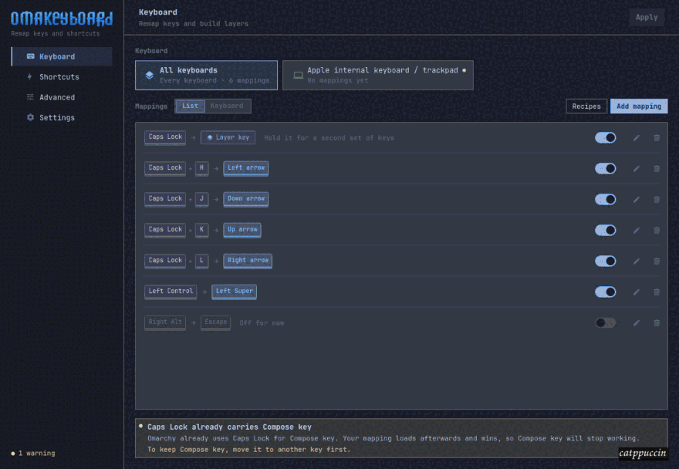Click the 'Off for now' note

(x=262, y=323)
